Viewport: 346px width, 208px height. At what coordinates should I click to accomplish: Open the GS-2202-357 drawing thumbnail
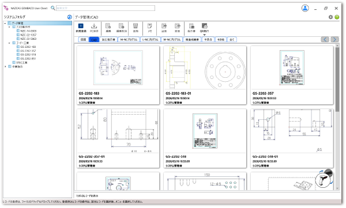point(292,68)
